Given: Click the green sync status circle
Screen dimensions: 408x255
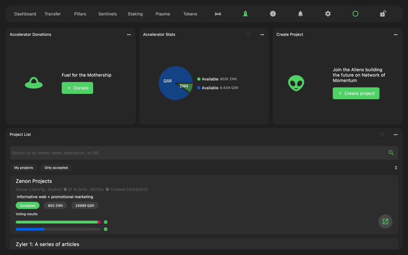Looking at the screenshot, I should [355, 14].
